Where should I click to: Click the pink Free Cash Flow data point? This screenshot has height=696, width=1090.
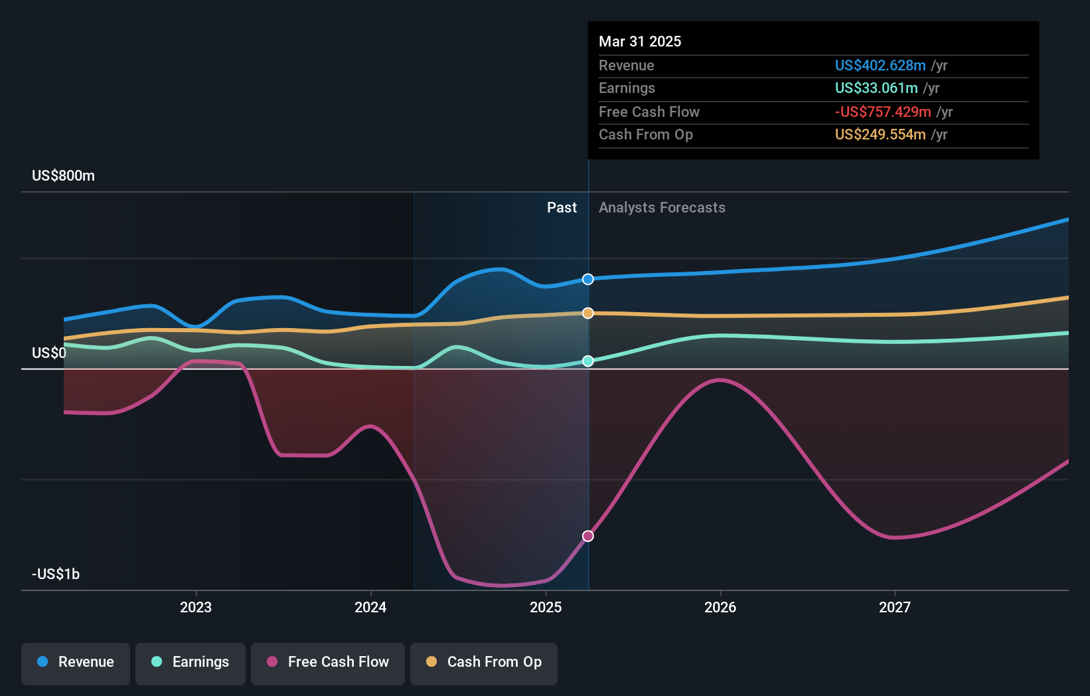588,536
